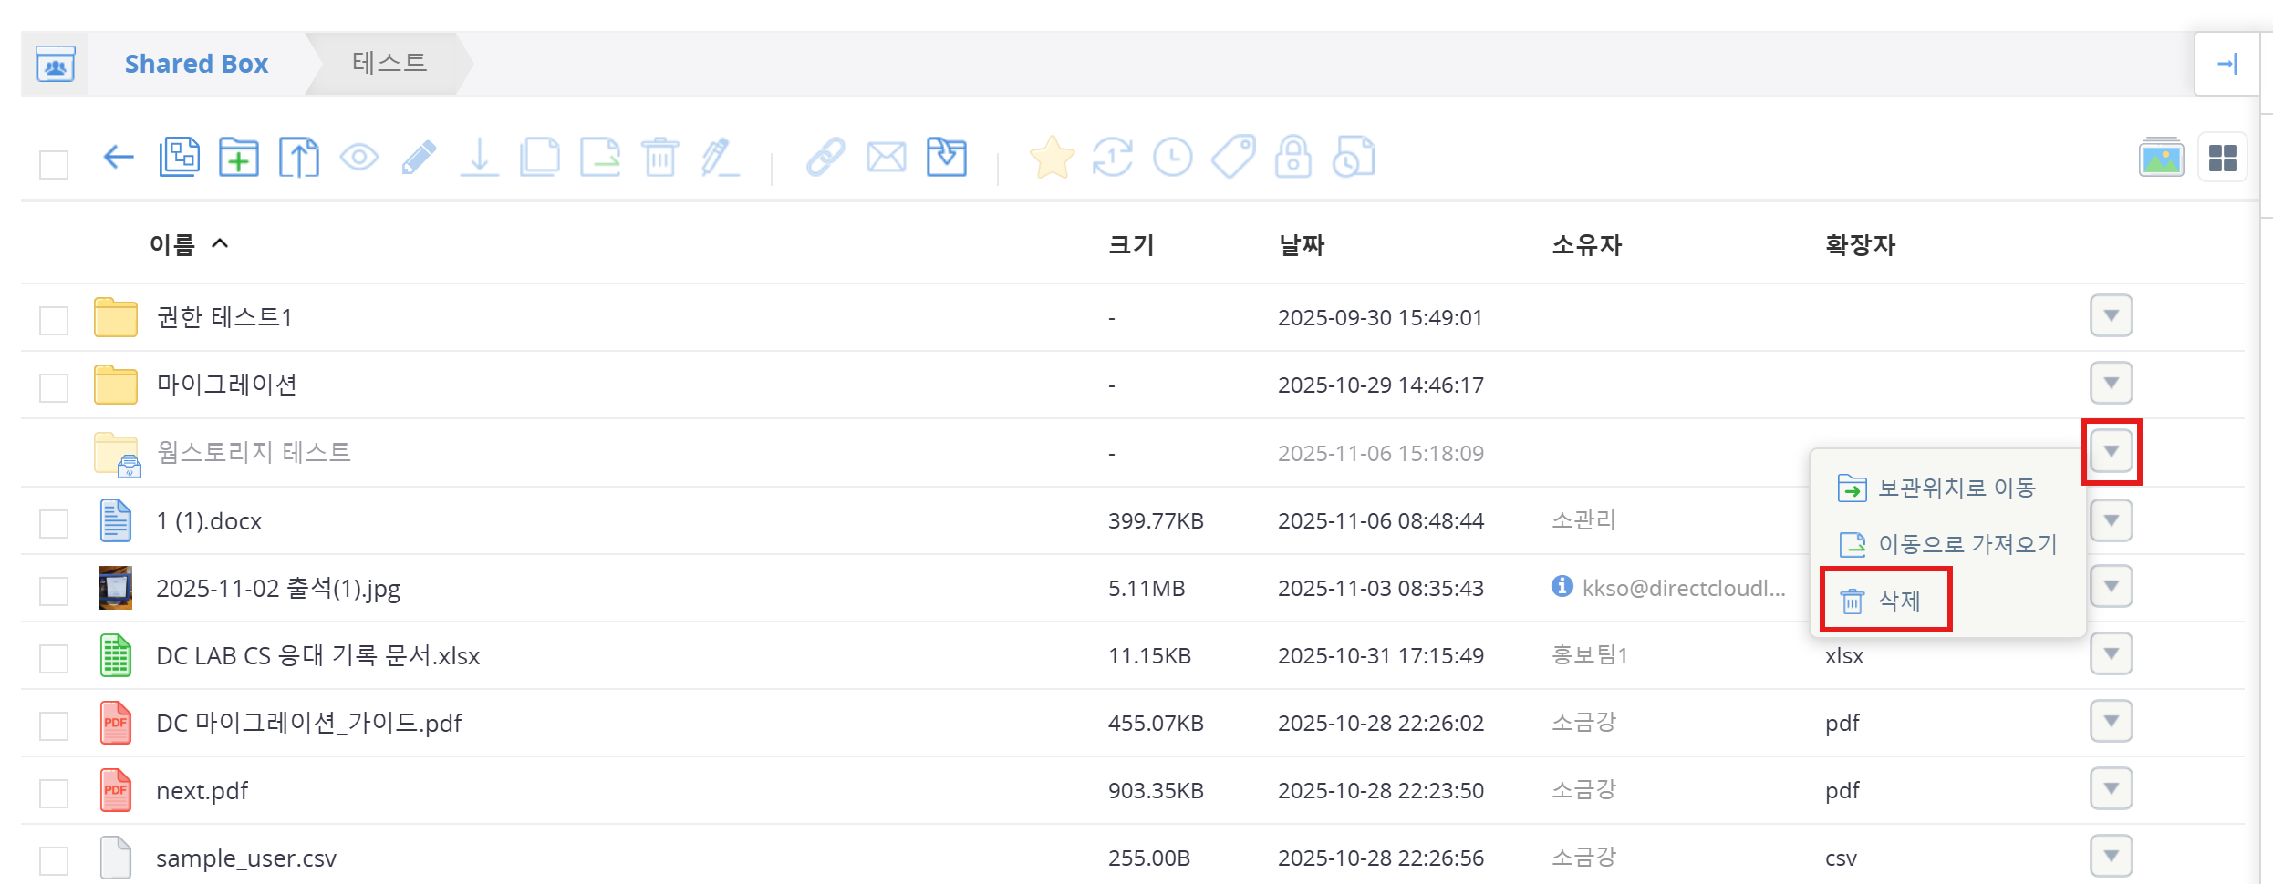Screen dimensions: 2273x884
Task: Expand the dropdown arrow for 마이그레이션 folder
Action: 2111,383
